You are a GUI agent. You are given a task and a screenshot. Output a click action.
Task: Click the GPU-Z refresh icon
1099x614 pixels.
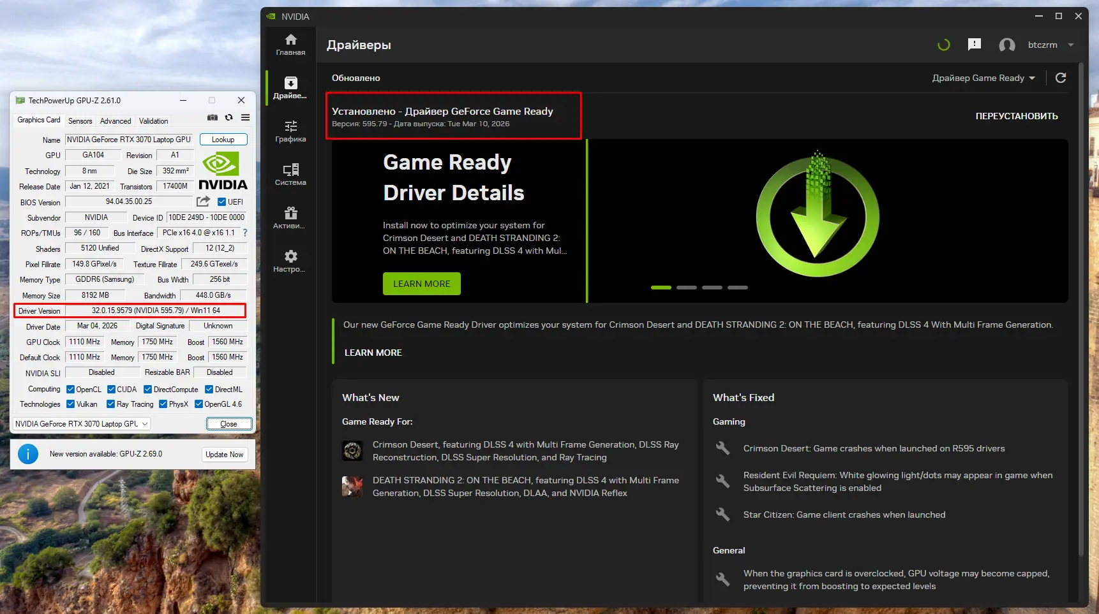[228, 118]
